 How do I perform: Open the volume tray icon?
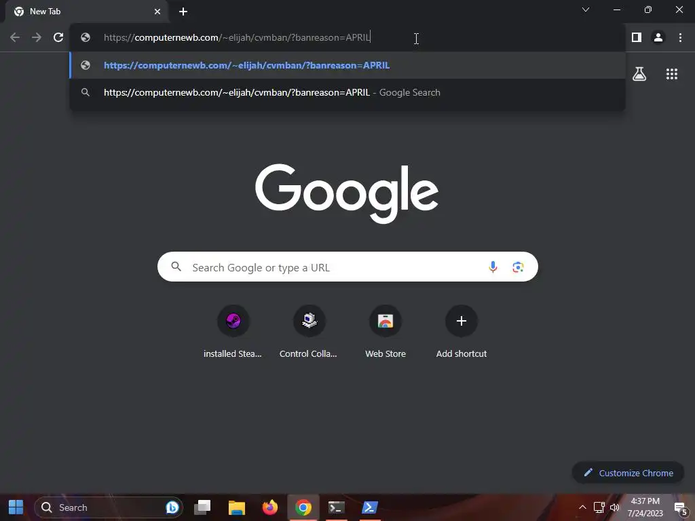(614, 507)
